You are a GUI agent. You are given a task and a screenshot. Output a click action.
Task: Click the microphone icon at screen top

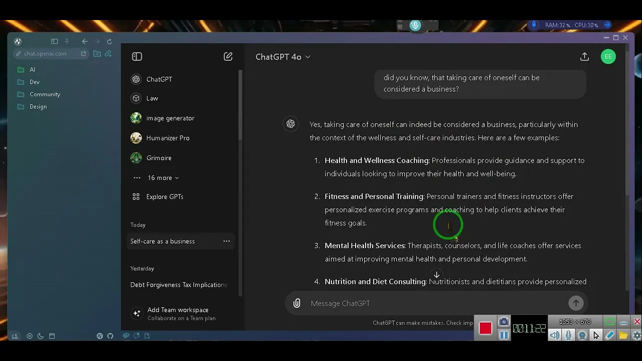tap(415, 25)
